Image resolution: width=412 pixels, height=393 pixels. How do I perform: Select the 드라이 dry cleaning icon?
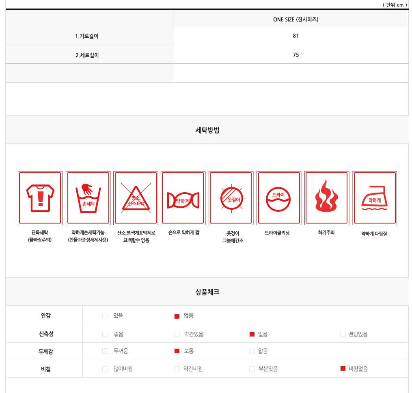click(279, 198)
